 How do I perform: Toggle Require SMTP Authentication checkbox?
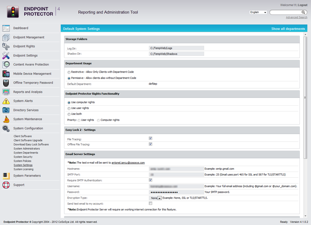pyautogui.click(x=150, y=180)
